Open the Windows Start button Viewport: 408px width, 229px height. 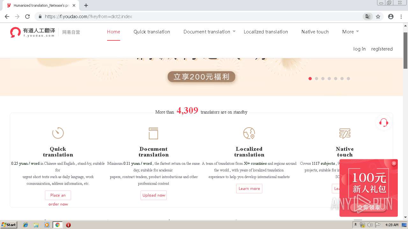tap(9, 225)
